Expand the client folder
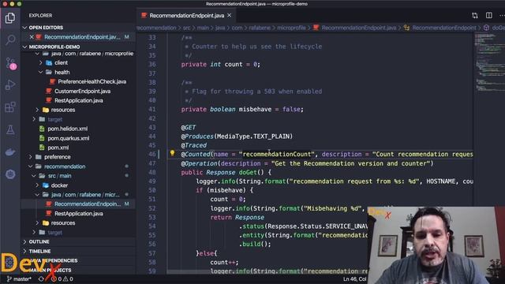The image size is (505, 284). 61,63
